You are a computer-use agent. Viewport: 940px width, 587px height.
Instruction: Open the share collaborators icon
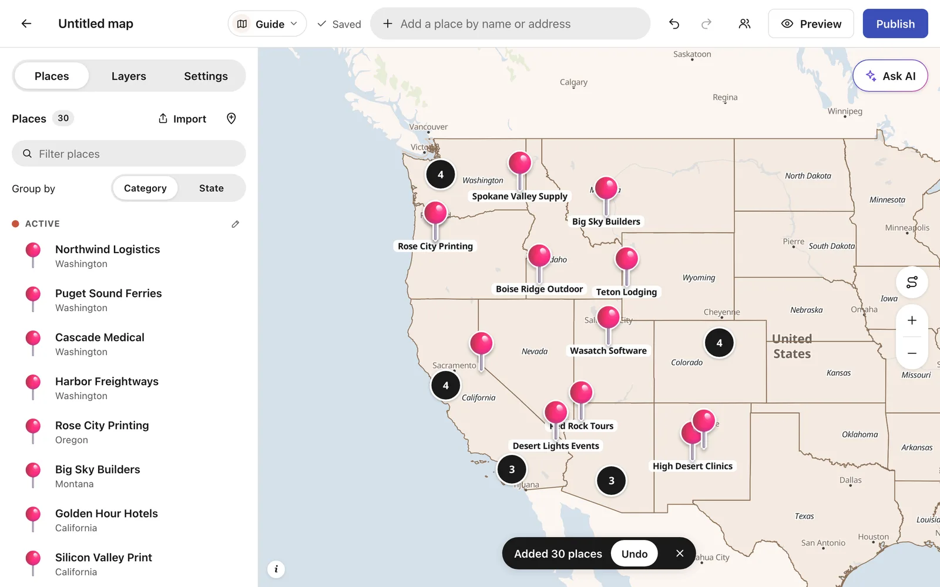(x=744, y=23)
